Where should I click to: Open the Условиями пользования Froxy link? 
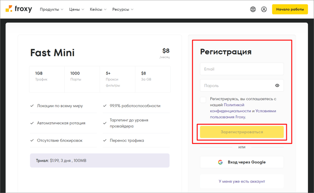[x=243, y=114]
